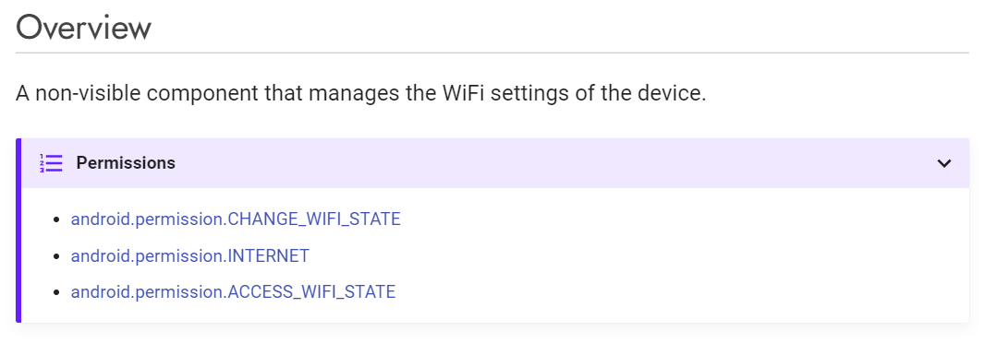Viewport: 996px width, 355px height.
Task: Click the purple accent bar of Permissions panel
Action: pos(18,231)
